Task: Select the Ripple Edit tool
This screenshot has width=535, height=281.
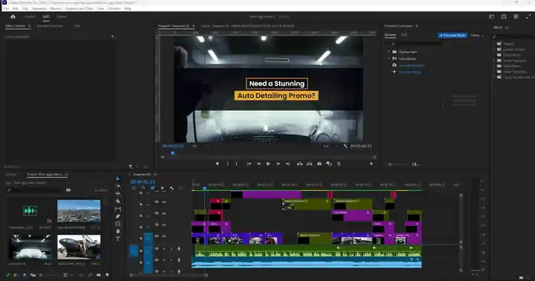Action: tap(118, 194)
